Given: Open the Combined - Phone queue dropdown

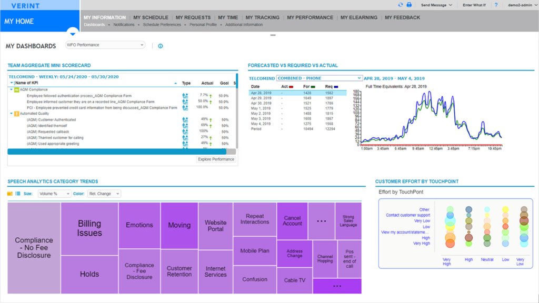Looking at the screenshot, I should click(x=319, y=78).
